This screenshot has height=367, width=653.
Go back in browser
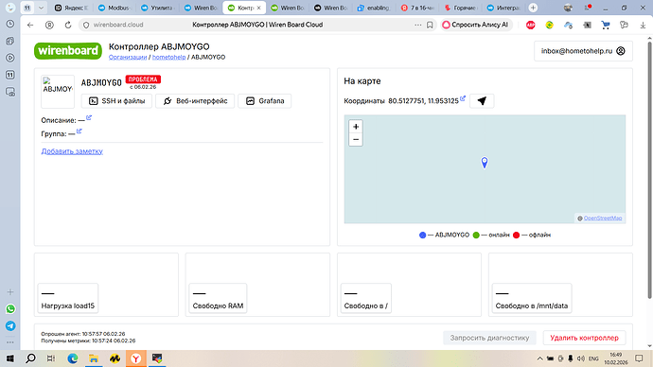click(x=30, y=25)
